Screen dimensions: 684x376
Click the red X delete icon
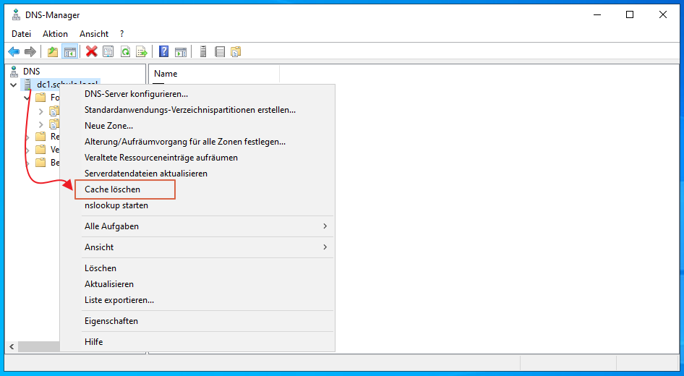(92, 51)
